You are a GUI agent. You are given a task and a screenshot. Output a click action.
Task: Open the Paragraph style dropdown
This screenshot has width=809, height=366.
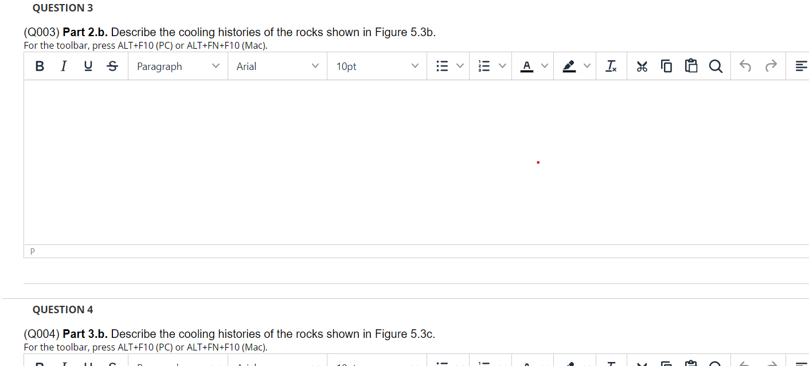(x=178, y=66)
